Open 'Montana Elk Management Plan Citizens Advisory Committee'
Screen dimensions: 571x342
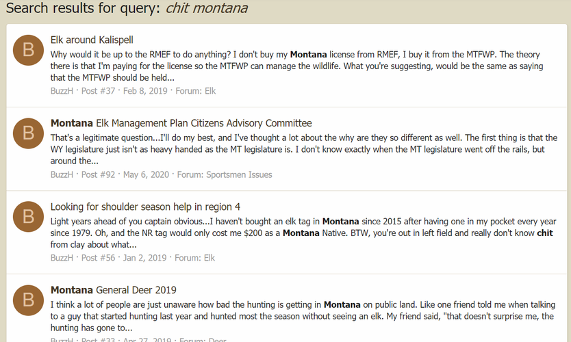point(181,123)
